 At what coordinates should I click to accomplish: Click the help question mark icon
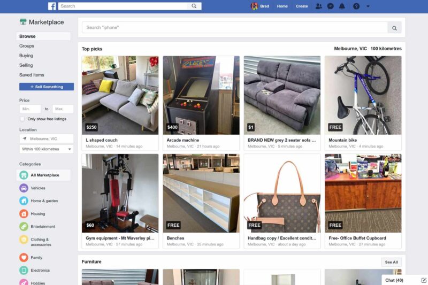[356, 6]
